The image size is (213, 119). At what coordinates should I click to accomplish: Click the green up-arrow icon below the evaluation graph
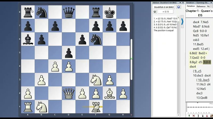tap(189, 116)
